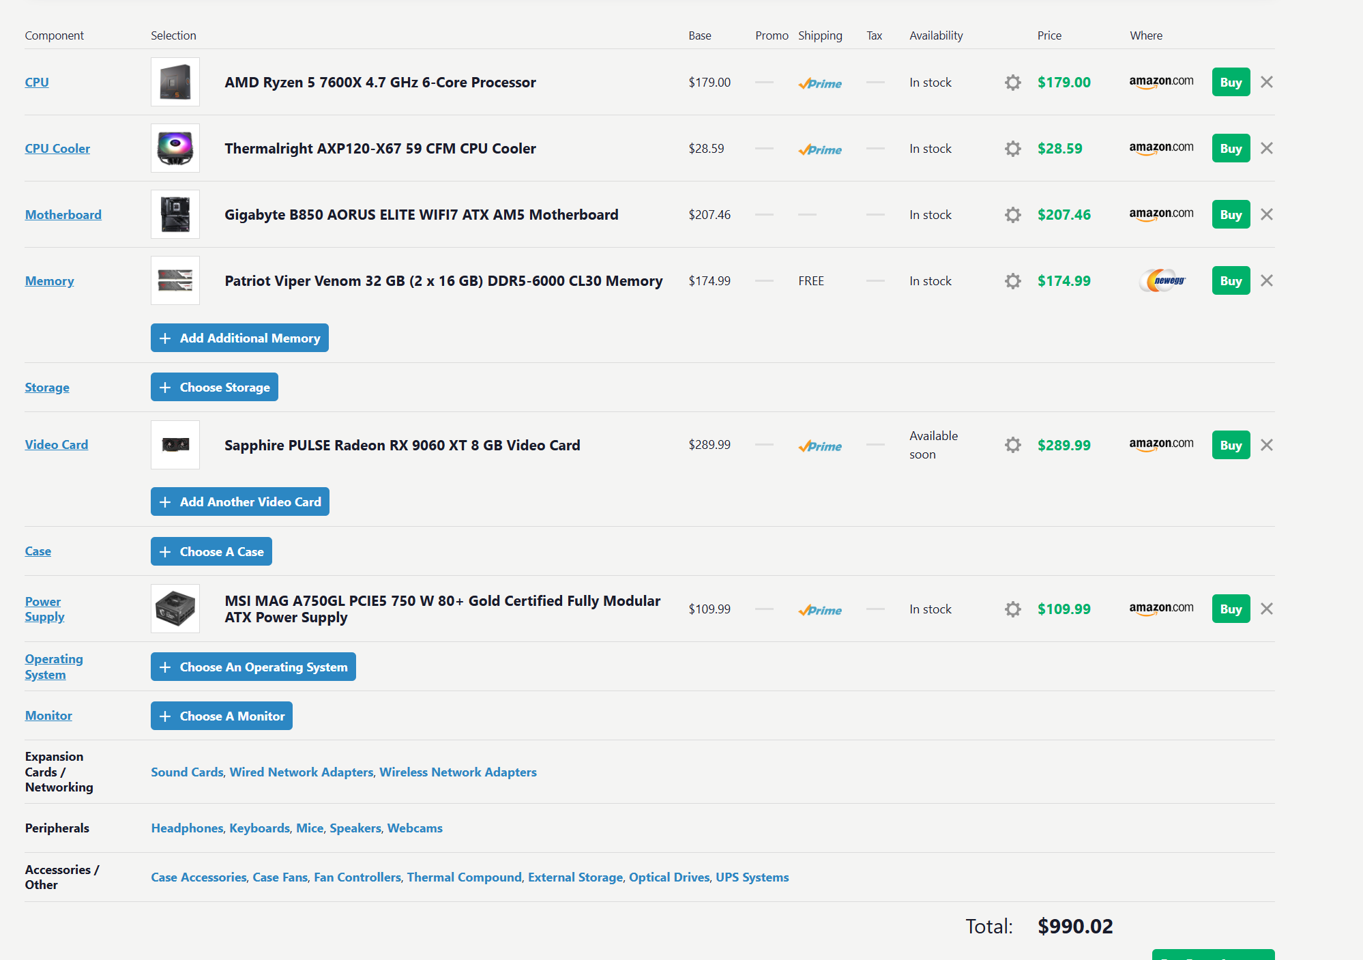Screen dimensions: 1363x960
Task: Remove the Patriot Viper memory item
Action: tap(1267, 280)
